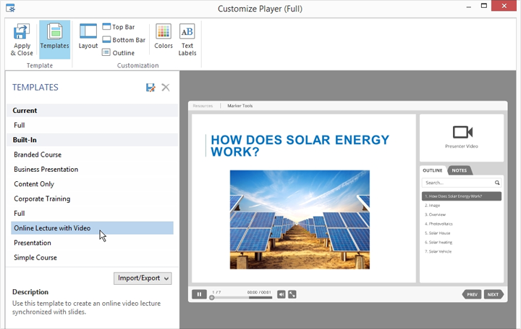Click the Presenter Video camera icon
521x329 pixels.
[462, 132]
